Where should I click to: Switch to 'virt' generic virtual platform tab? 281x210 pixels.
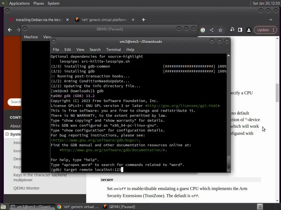click(x=104, y=20)
